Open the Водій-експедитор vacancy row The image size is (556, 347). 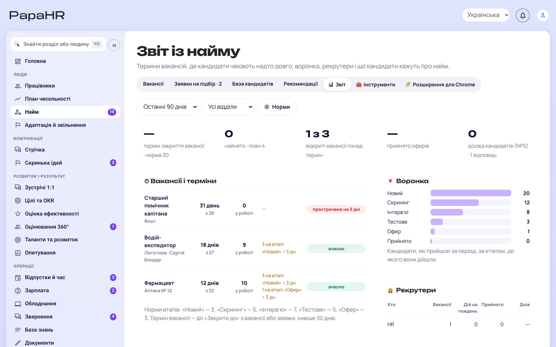[255, 248]
